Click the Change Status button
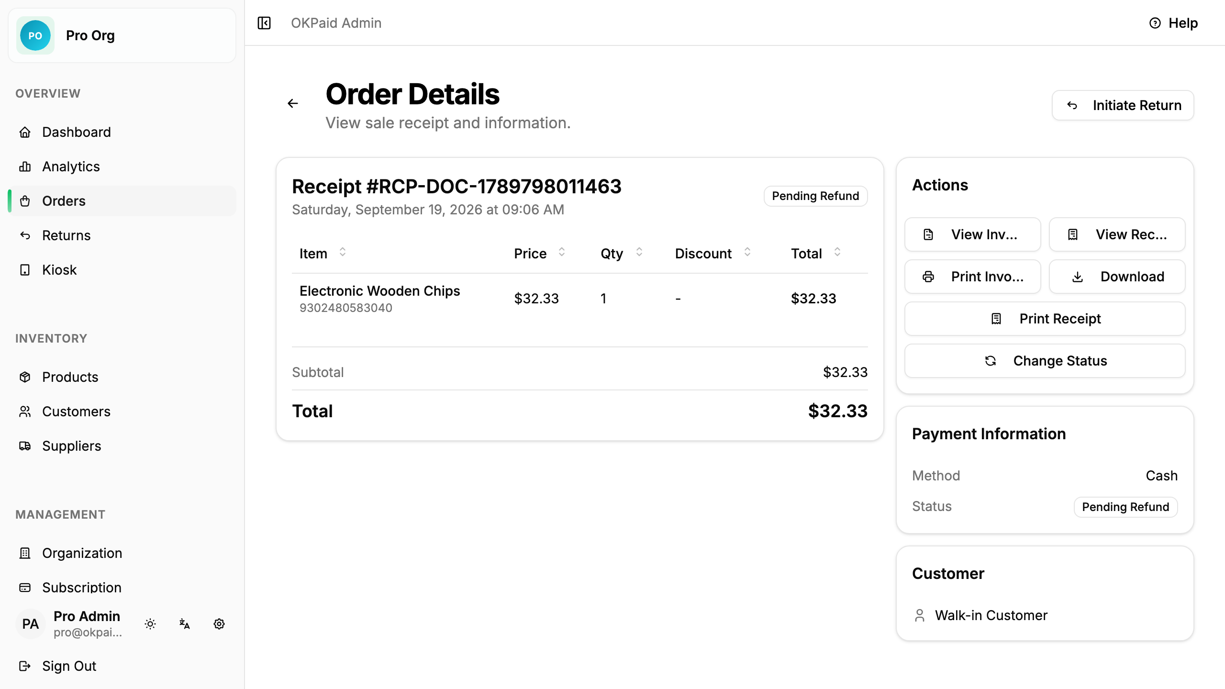The height and width of the screenshot is (689, 1225). 1045,361
